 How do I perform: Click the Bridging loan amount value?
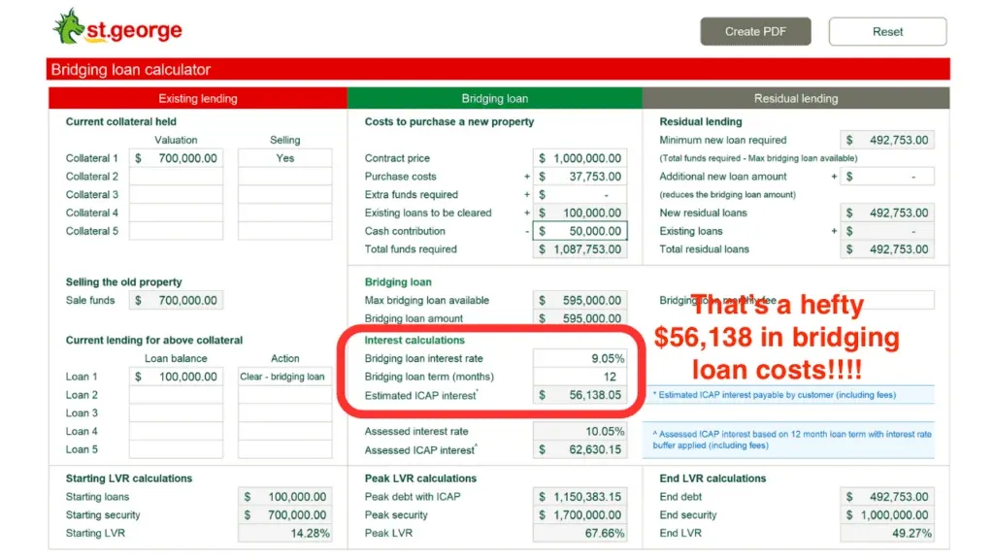tap(580, 318)
